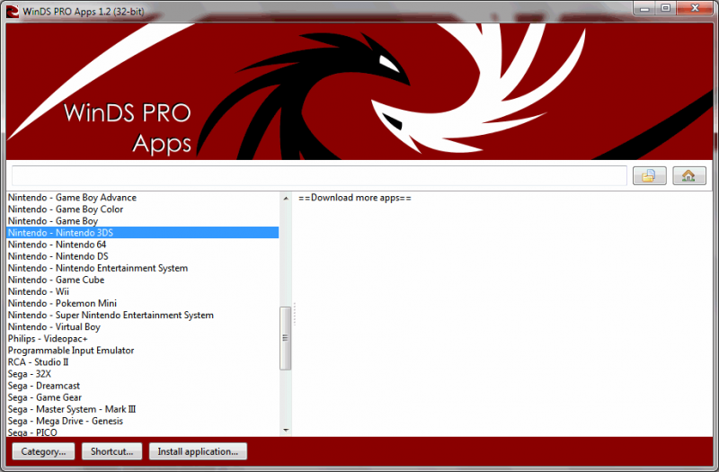Maximize the WinDS PRO Apps window
Screen dimensions: 719x472
(666, 8)
